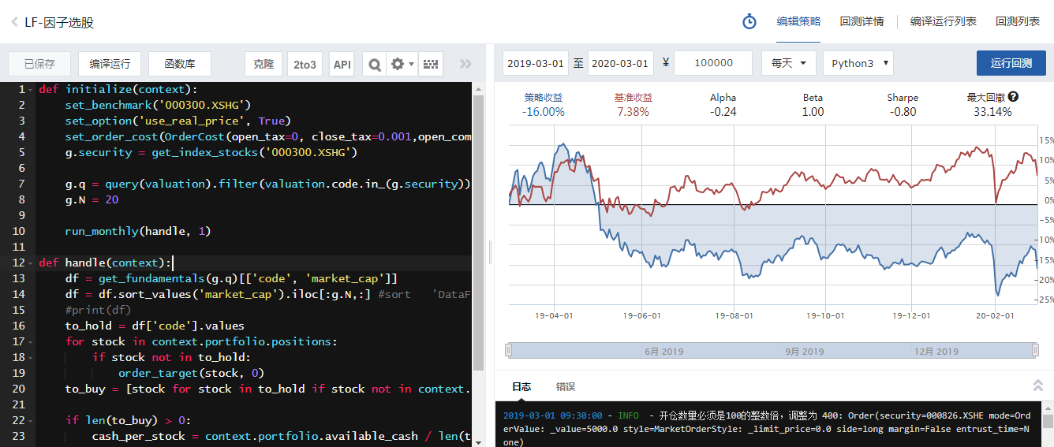Click the 已保存 button
Screen dimensions: 1054x447
tap(39, 64)
